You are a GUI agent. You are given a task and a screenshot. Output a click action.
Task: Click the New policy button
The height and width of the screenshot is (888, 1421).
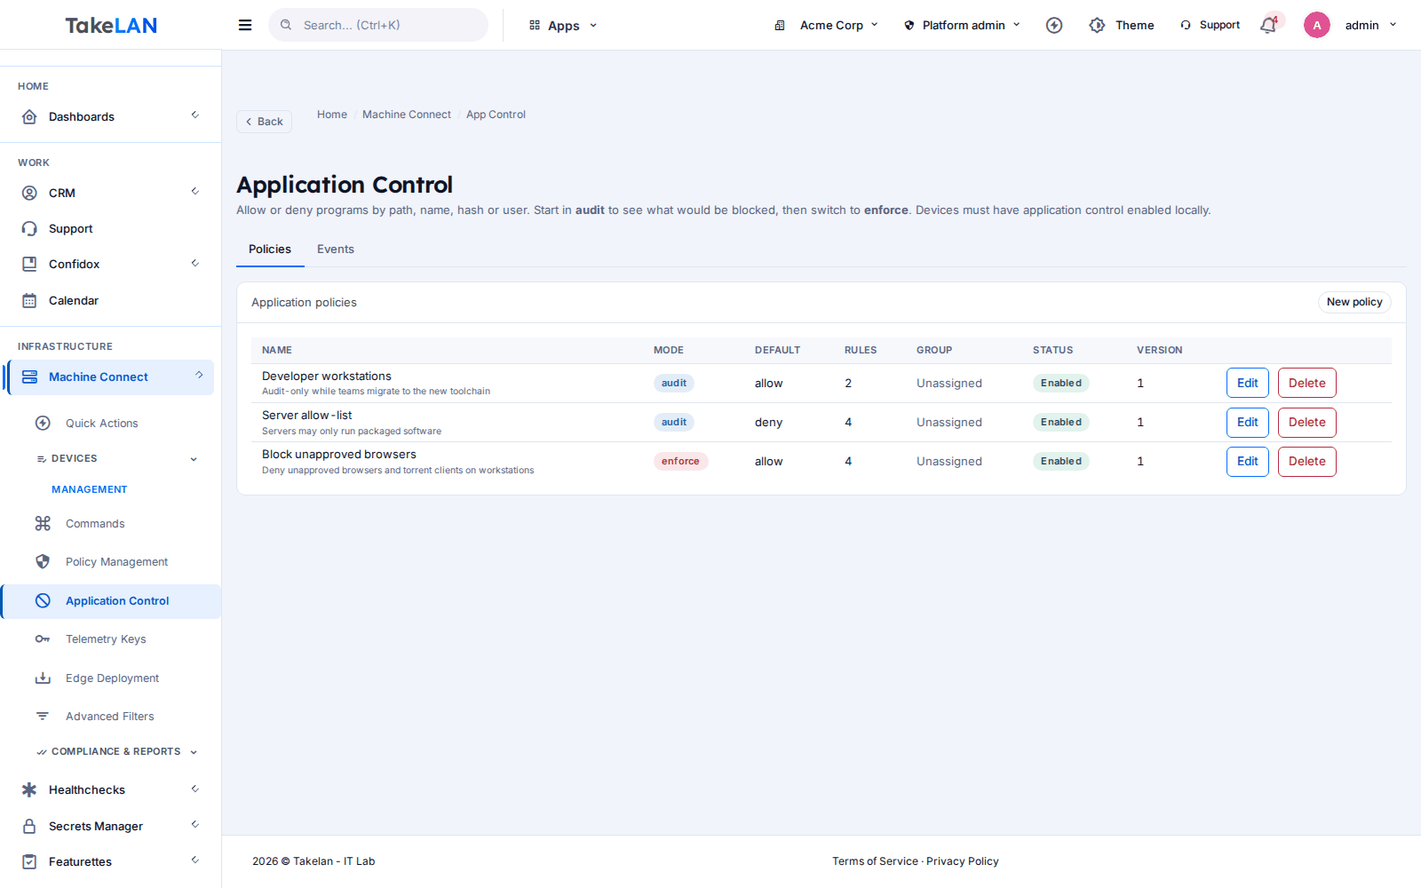coord(1354,302)
